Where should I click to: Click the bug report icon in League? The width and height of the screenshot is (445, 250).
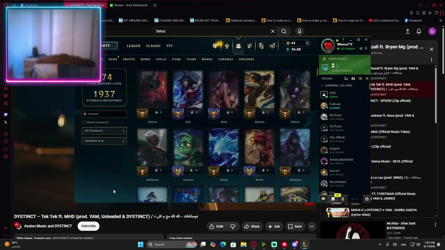pos(367,199)
